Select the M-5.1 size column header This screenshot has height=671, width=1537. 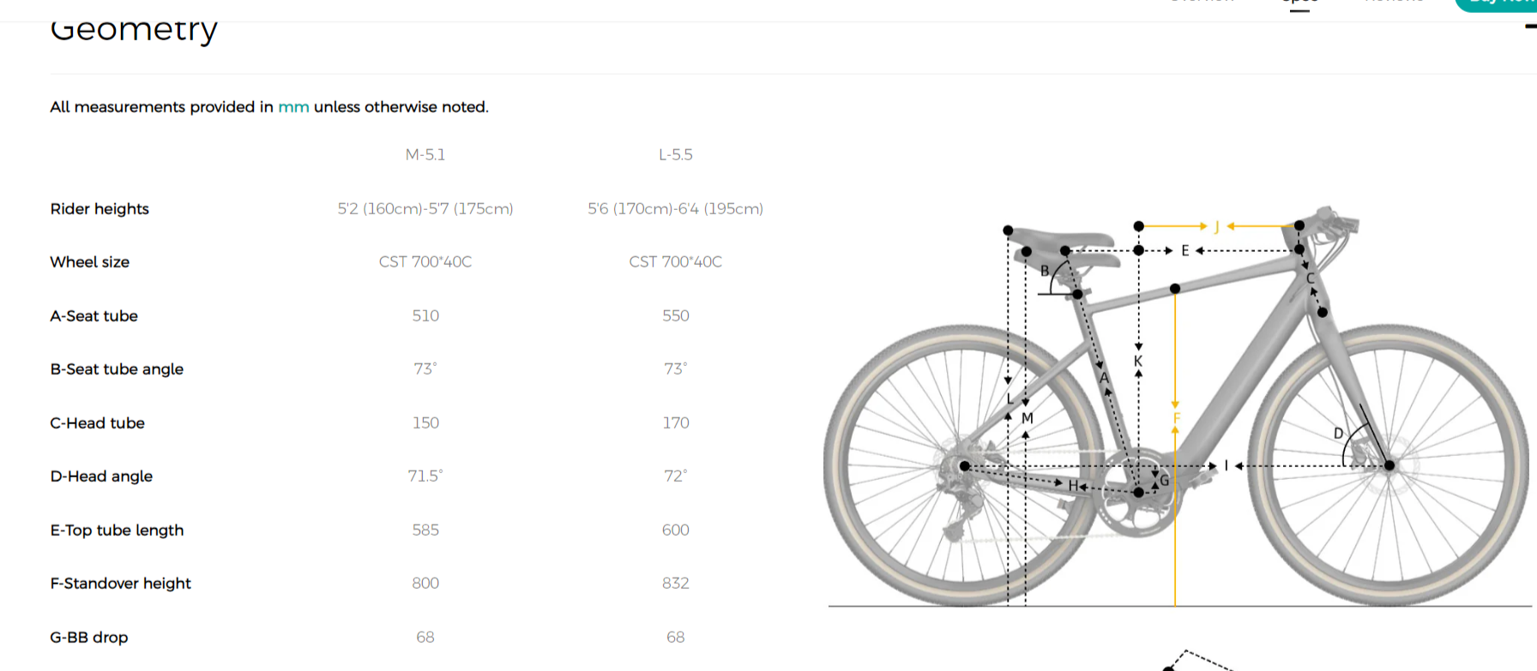[425, 155]
